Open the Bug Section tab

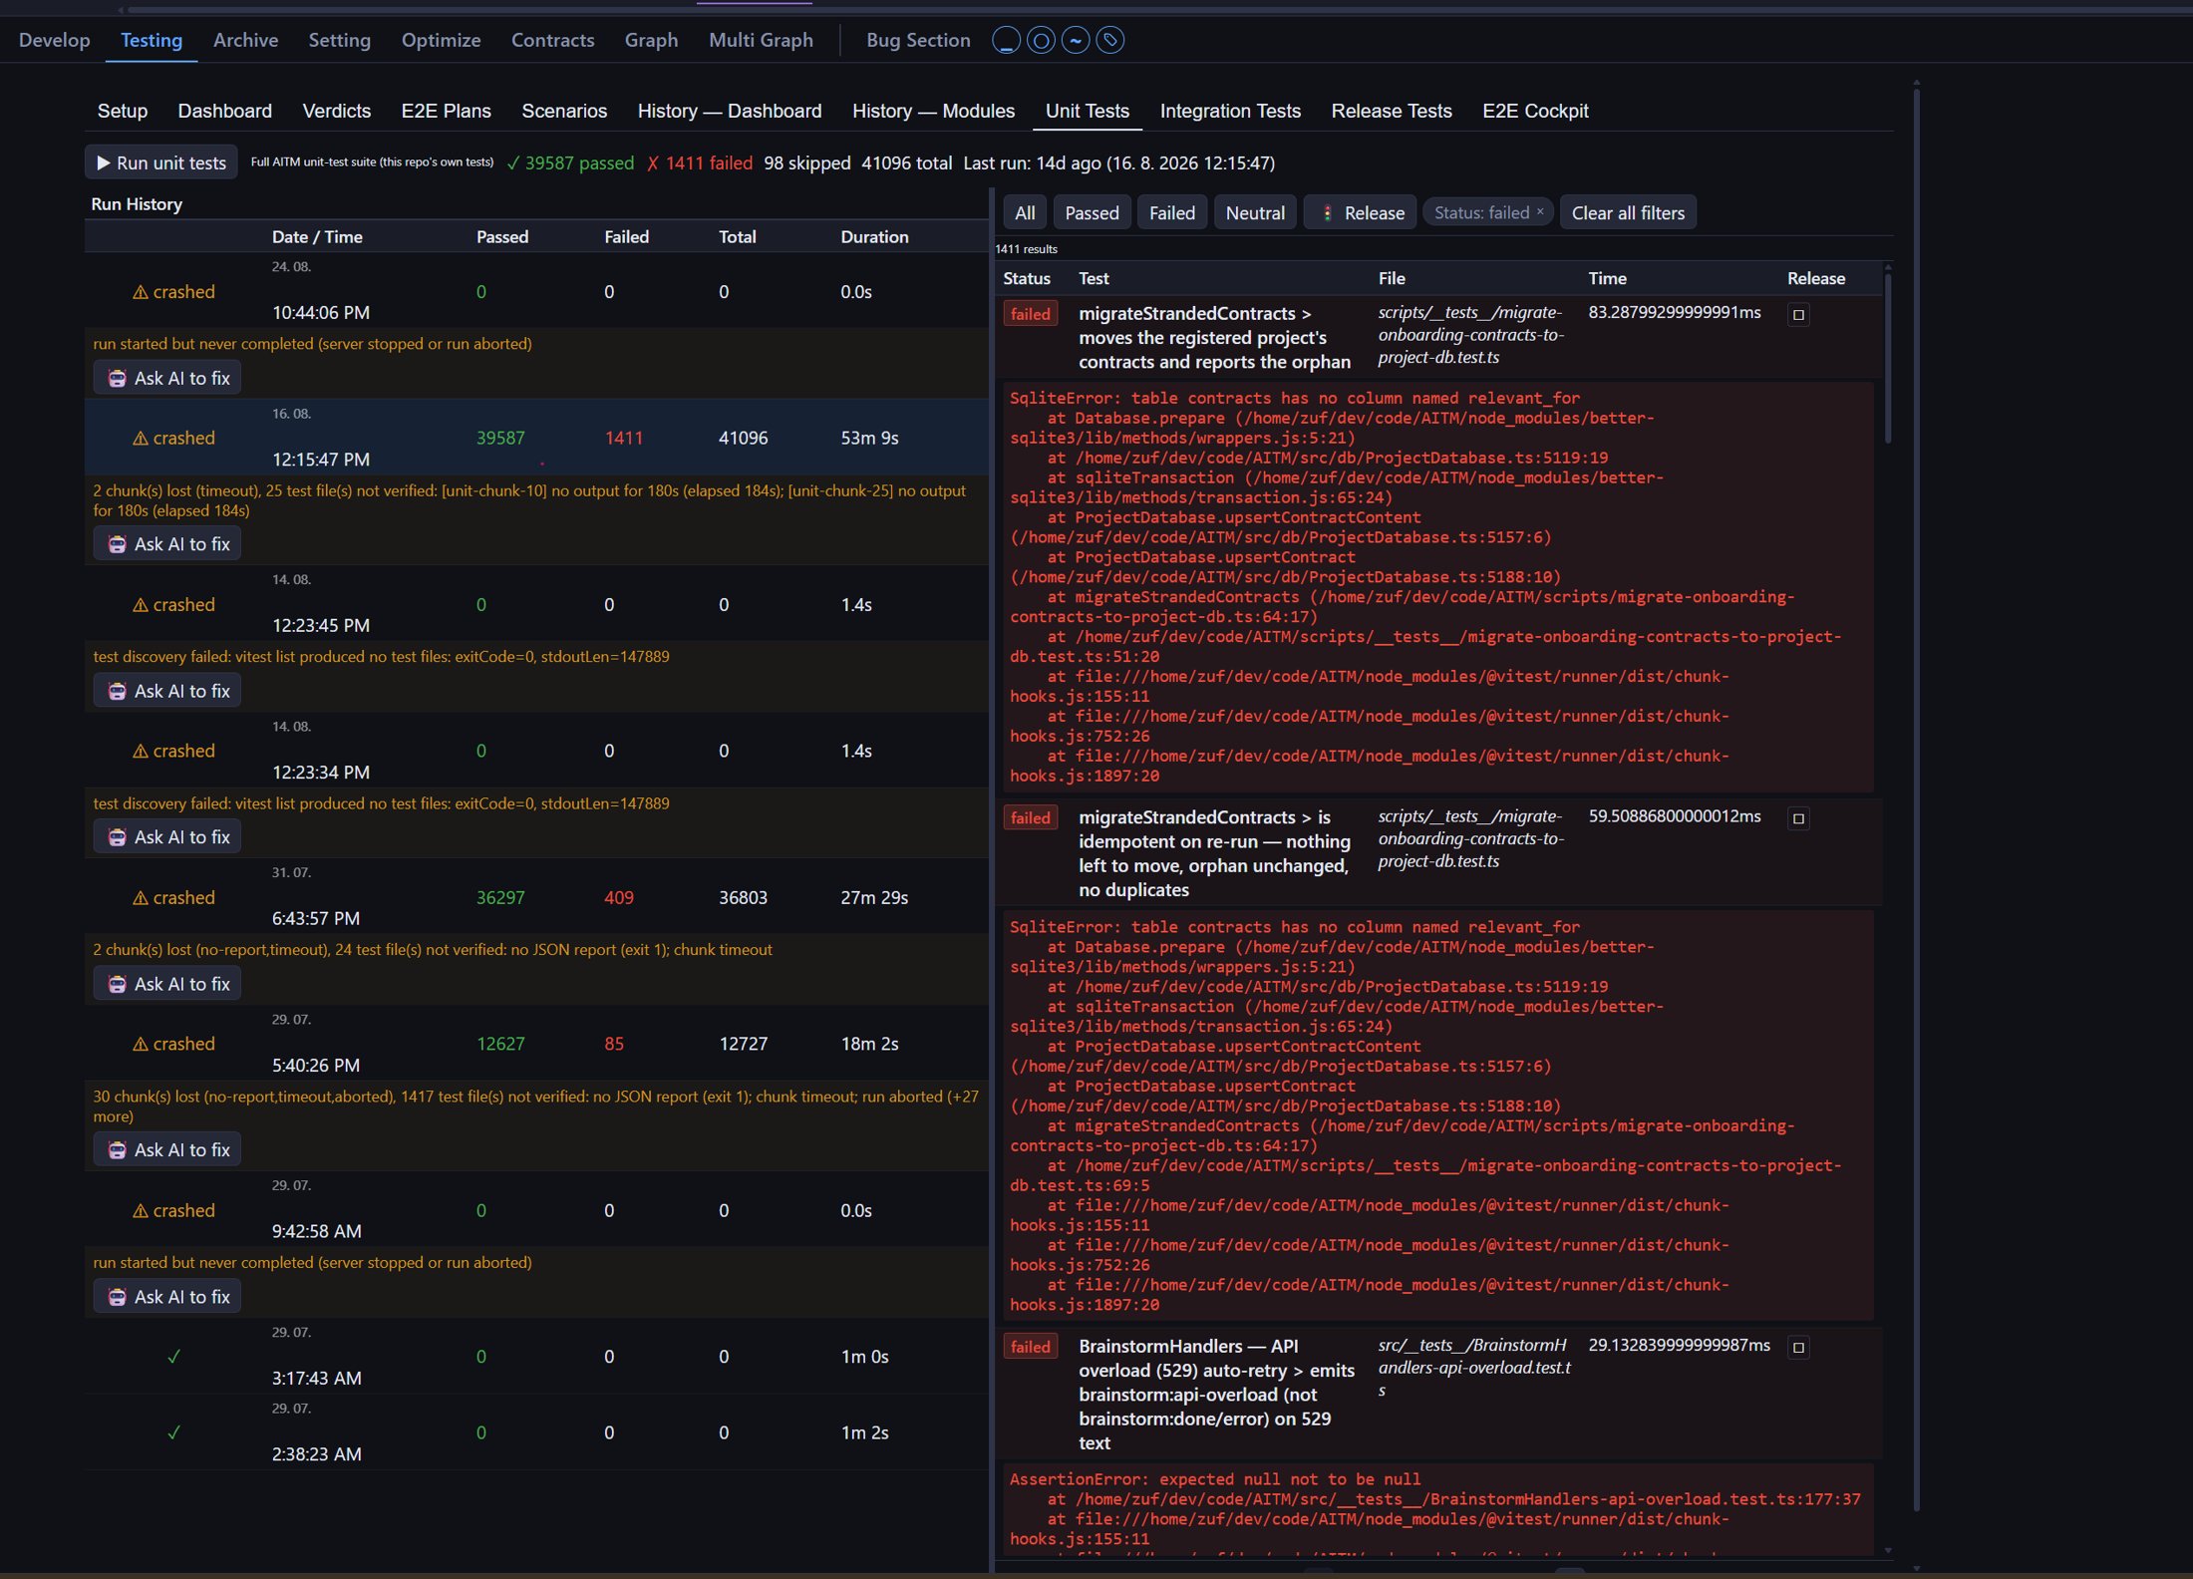coord(918,40)
